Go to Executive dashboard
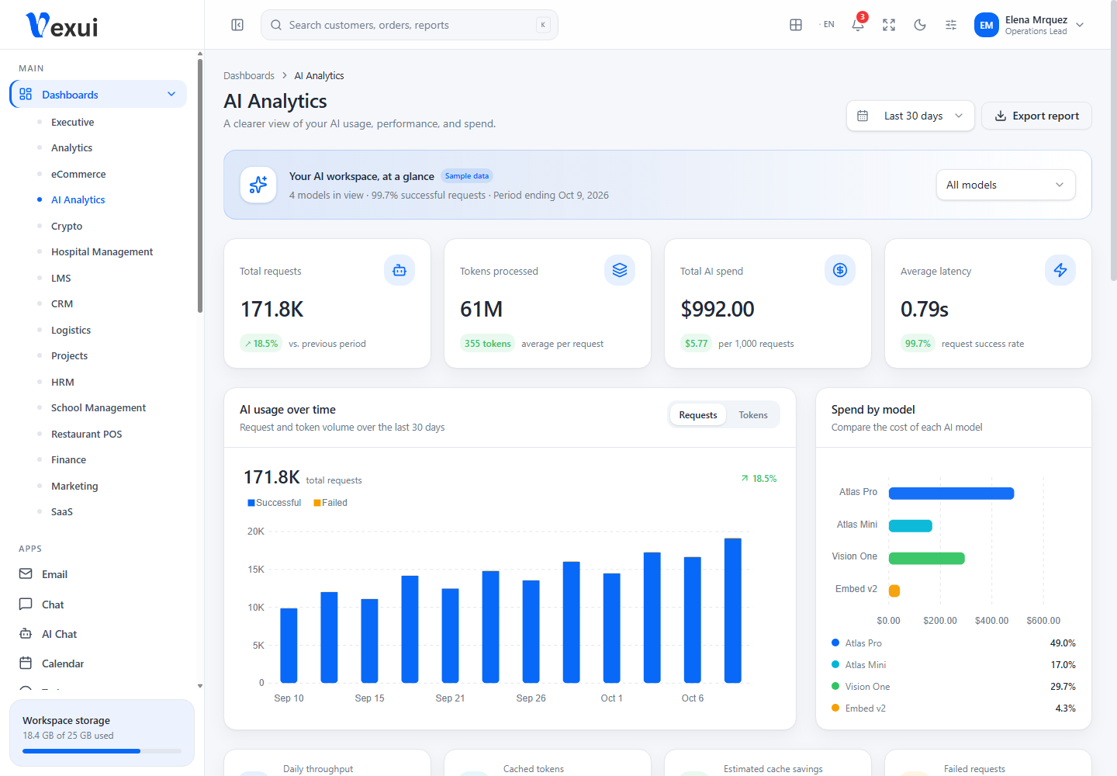This screenshot has height=776, width=1117. (x=73, y=122)
